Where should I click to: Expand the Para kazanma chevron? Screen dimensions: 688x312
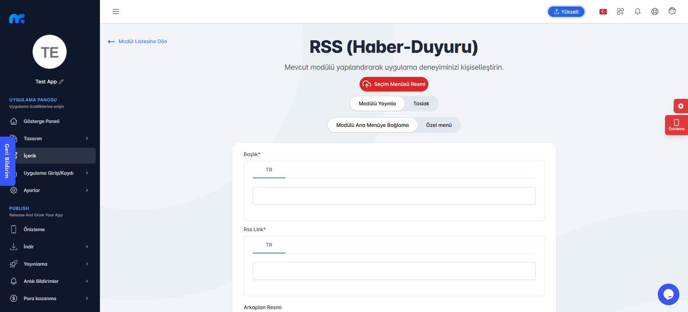tap(87, 298)
